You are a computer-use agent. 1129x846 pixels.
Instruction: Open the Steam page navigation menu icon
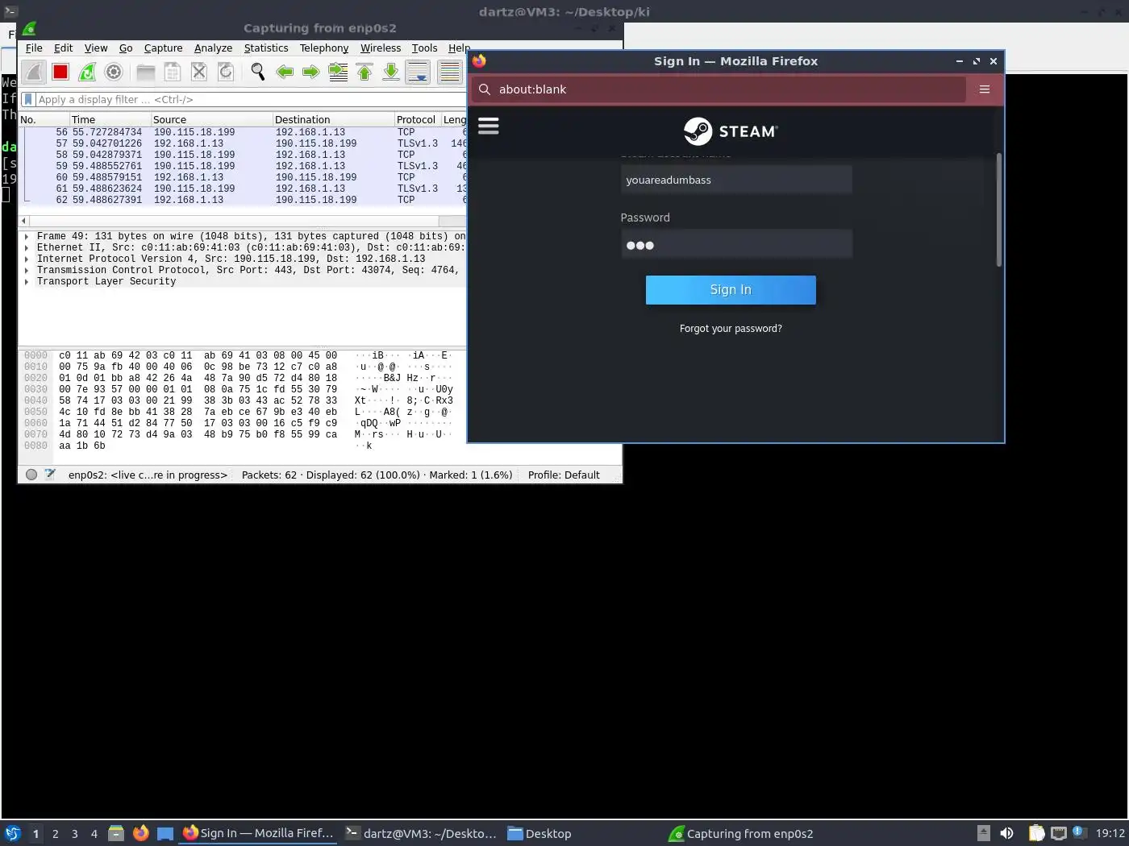[489, 126]
